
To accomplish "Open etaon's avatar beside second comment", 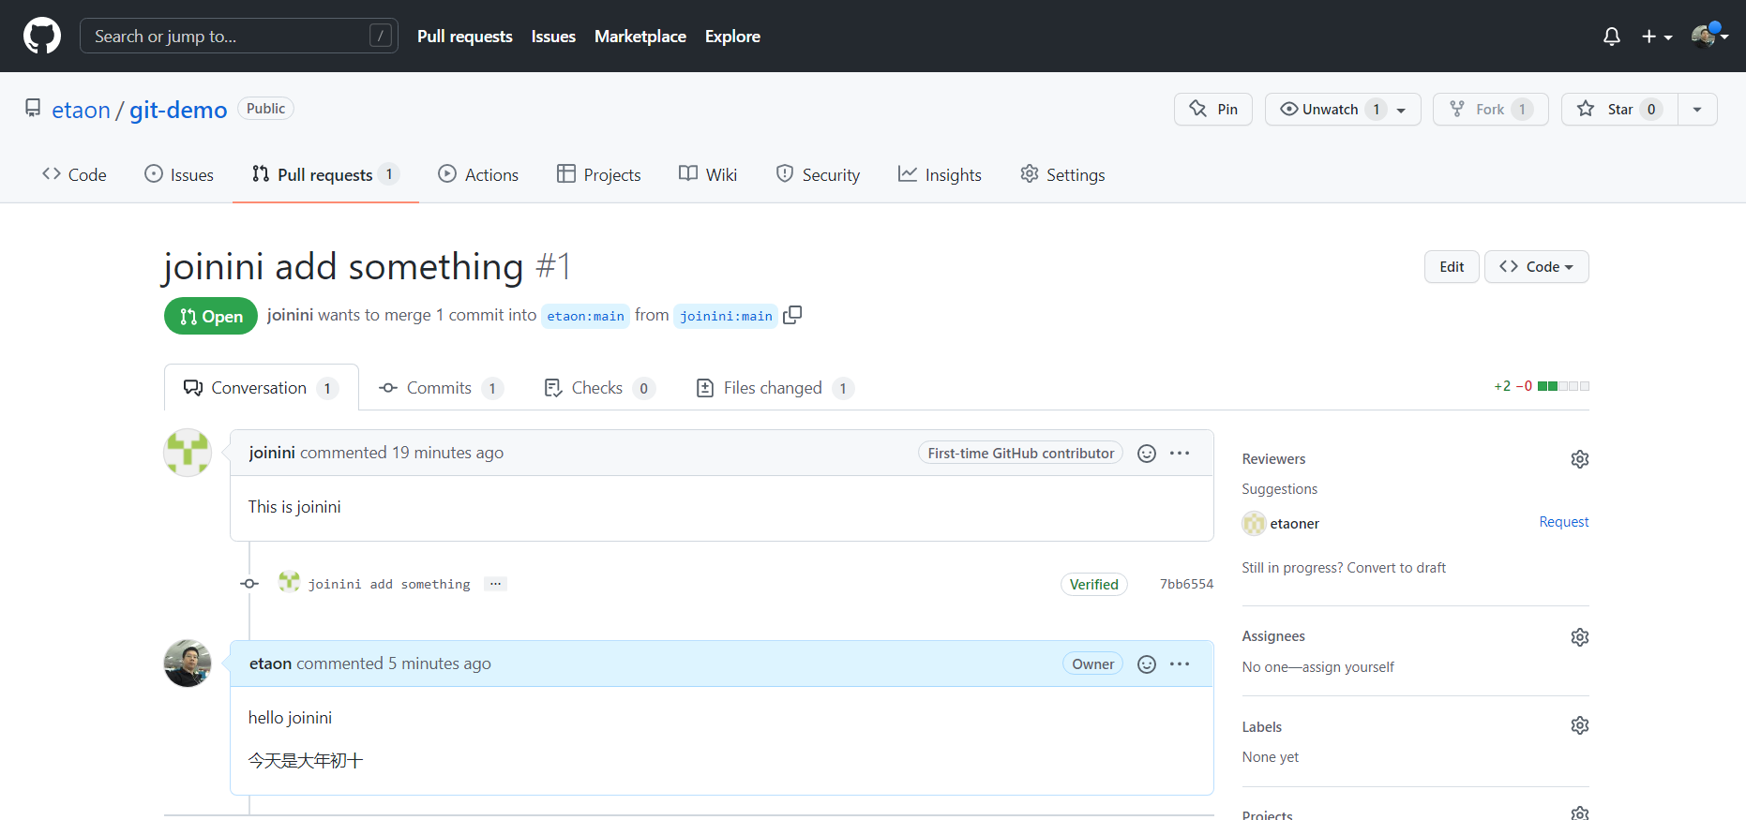I will coord(188,663).
